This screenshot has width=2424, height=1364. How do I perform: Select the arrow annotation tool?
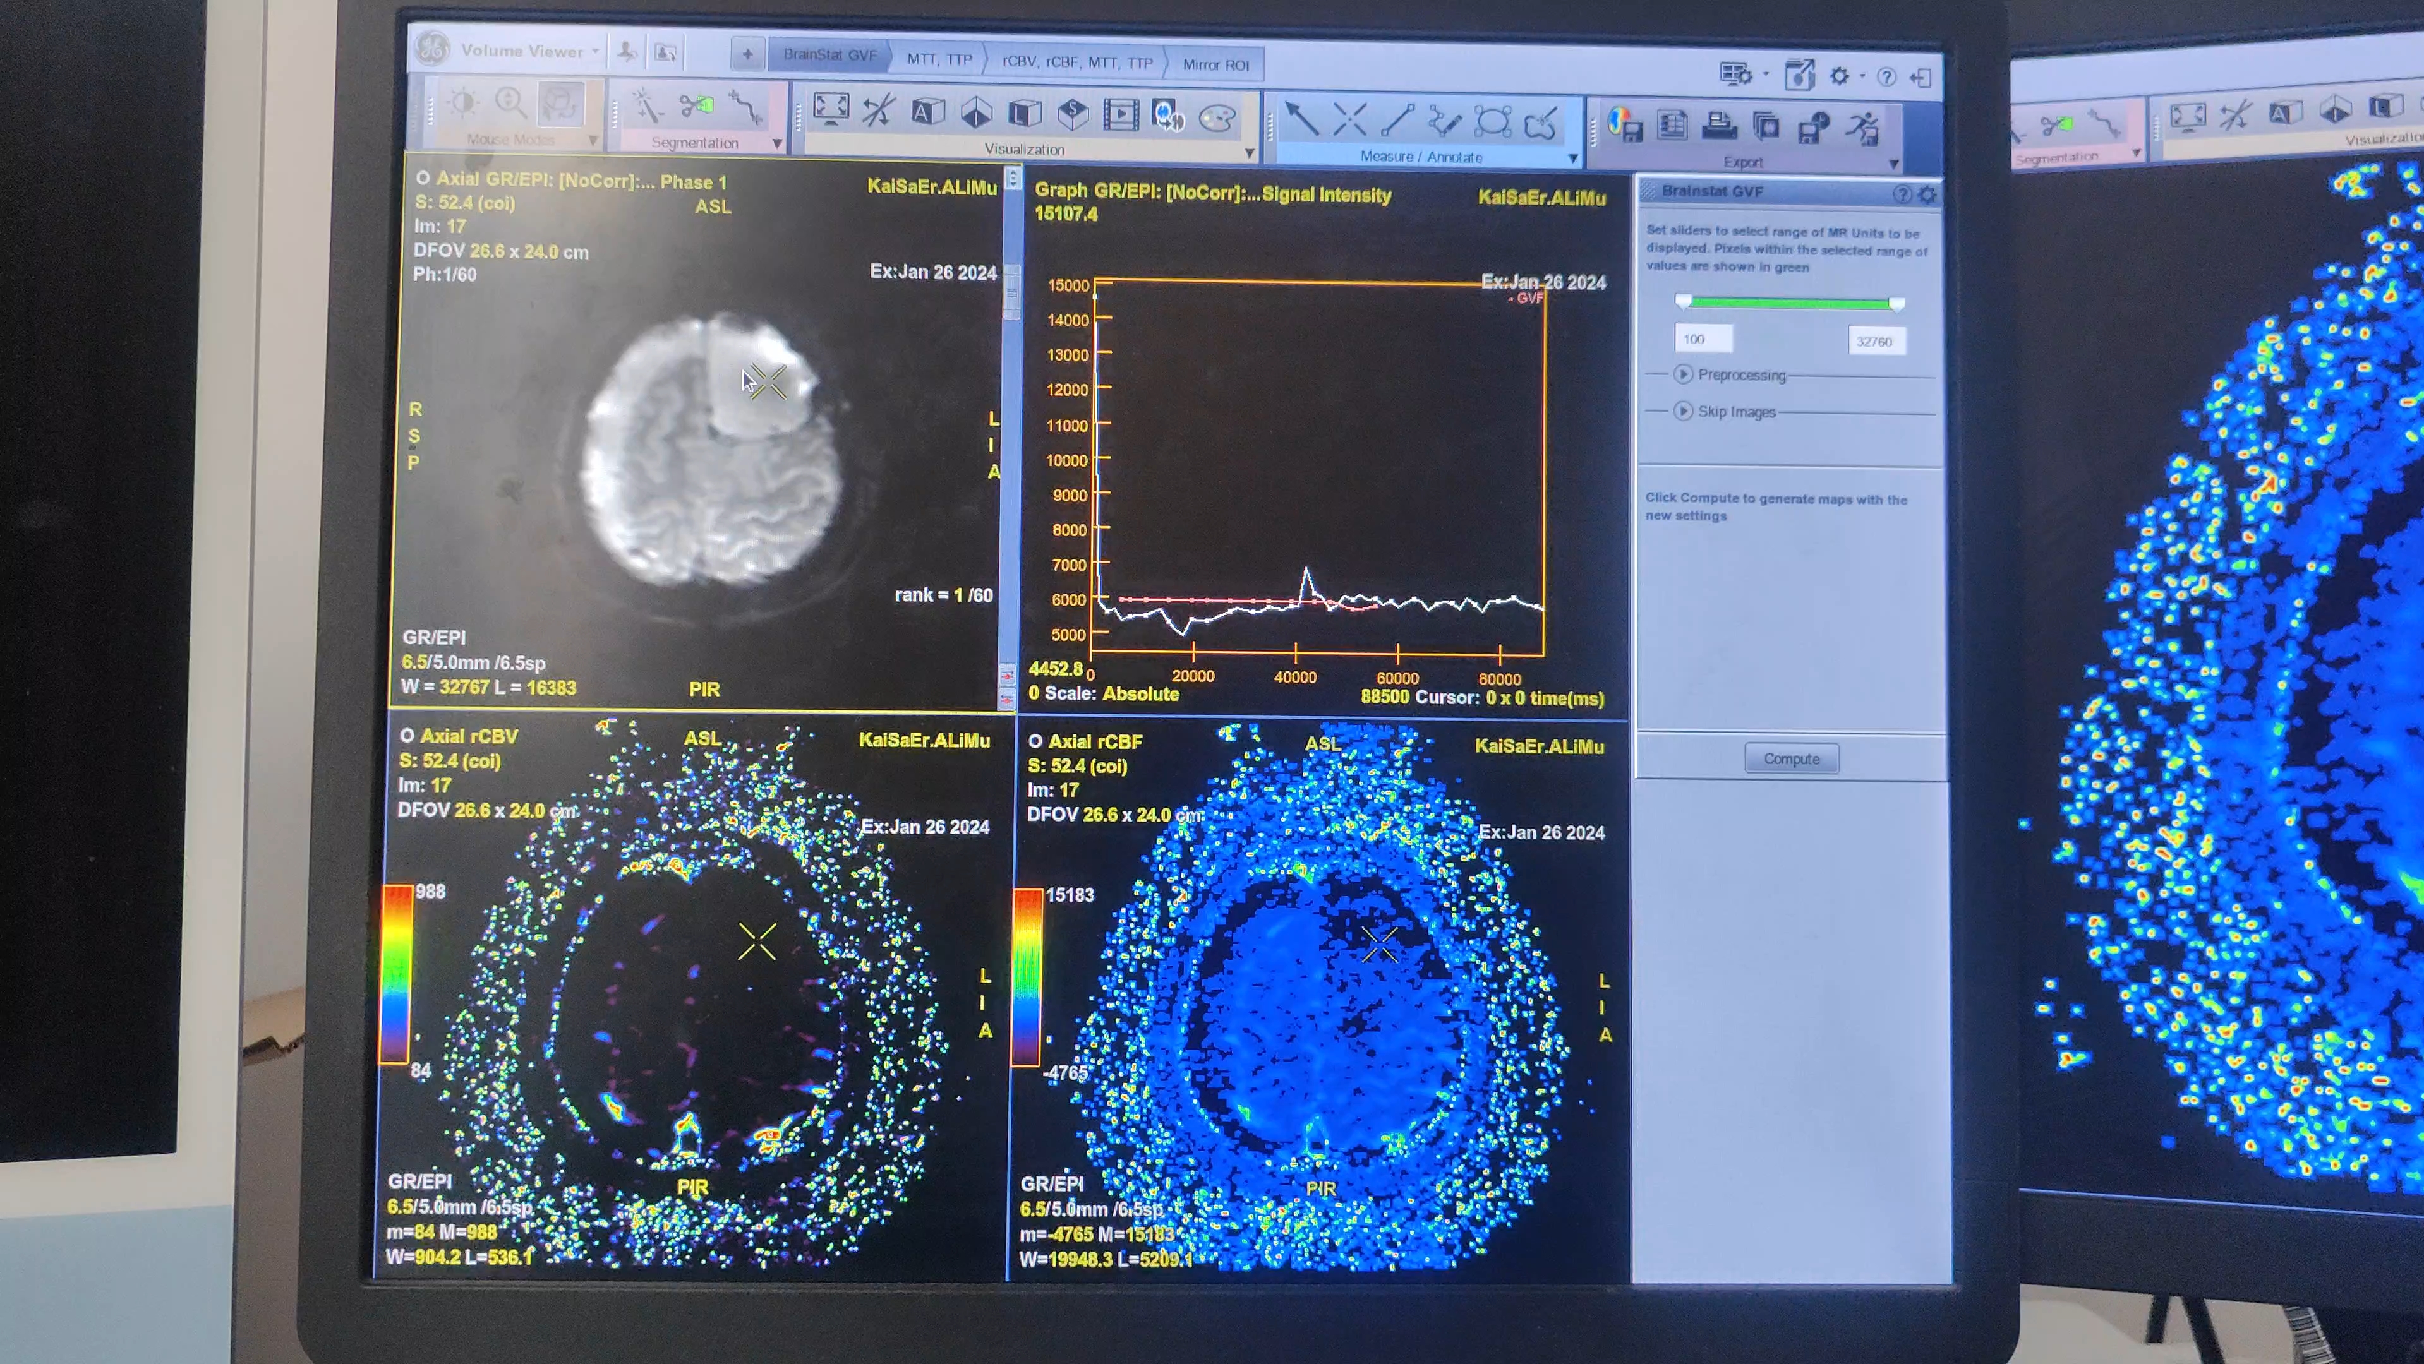[x=1301, y=119]
